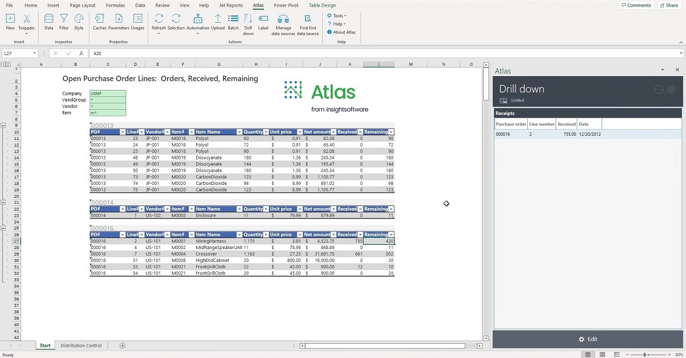This screenshot has width=686, height=358.
Task: Open the Table Design tab
Action: 322,5
